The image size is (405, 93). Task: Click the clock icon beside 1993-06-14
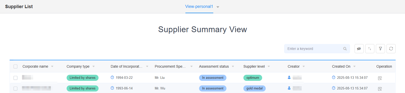click(x=112, y=88)
